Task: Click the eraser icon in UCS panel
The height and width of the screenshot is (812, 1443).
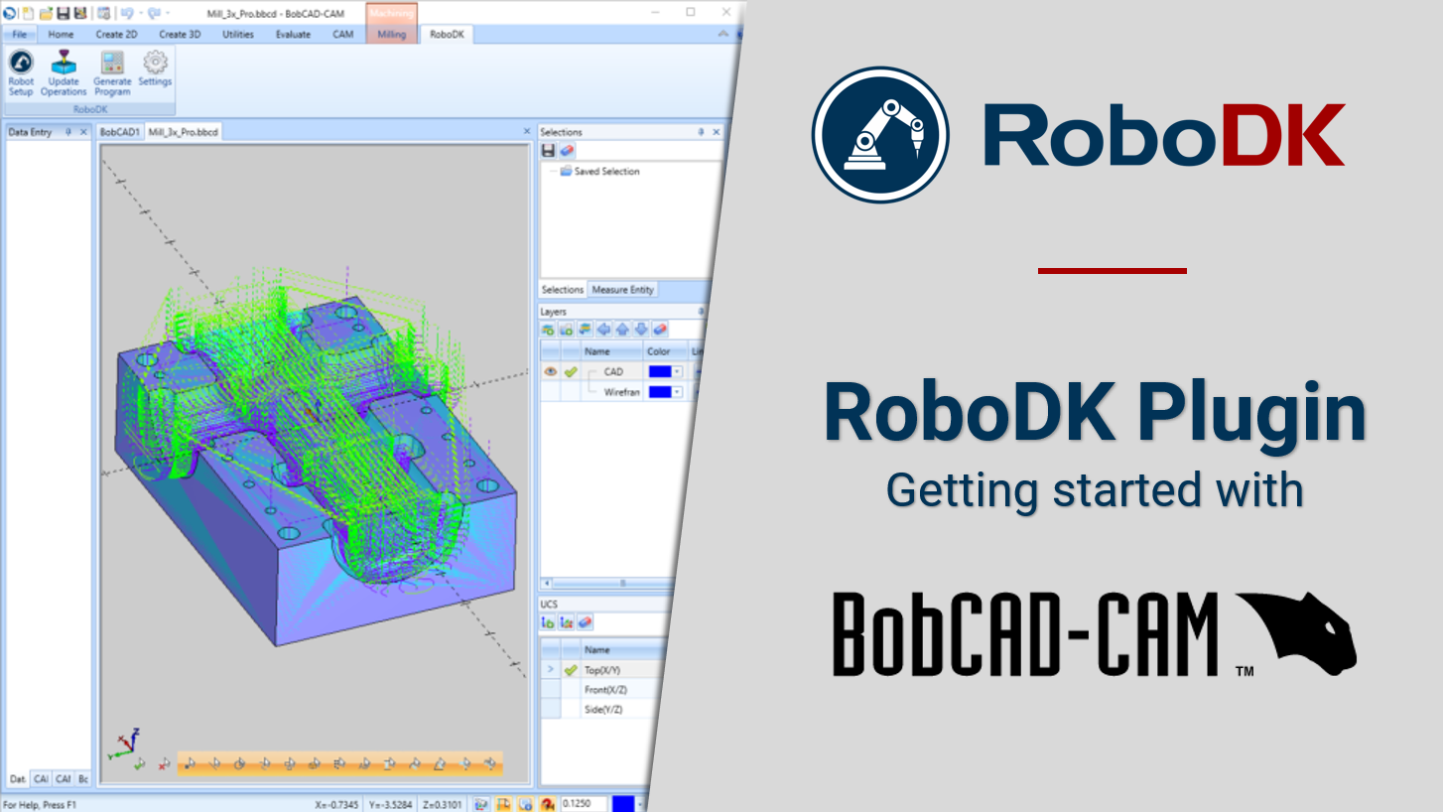Action: pos(586,622)
